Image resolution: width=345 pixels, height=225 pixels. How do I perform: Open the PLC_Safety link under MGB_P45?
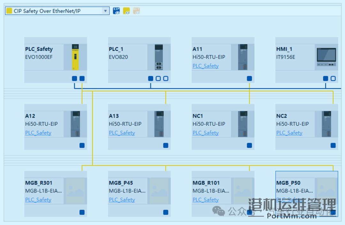pyautogui.click(x=122, y=200)
